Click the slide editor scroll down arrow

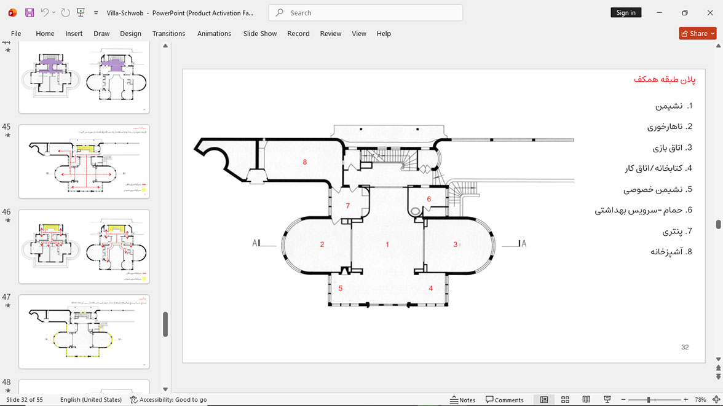(718, 359)
